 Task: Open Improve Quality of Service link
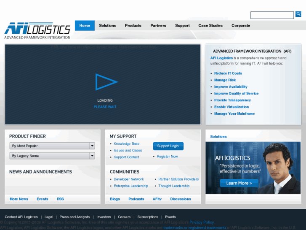[236, 94]
